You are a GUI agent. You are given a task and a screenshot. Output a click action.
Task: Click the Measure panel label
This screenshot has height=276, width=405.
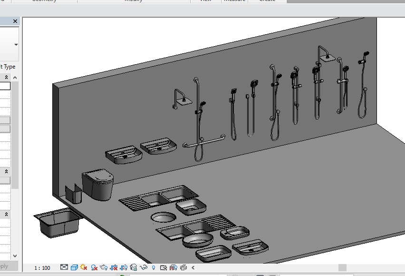(234, 1)
